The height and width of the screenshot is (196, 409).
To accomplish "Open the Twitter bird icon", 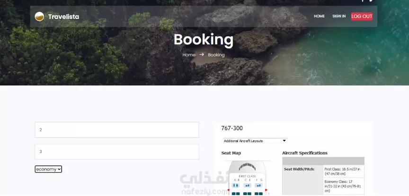I will coord(371,0).
